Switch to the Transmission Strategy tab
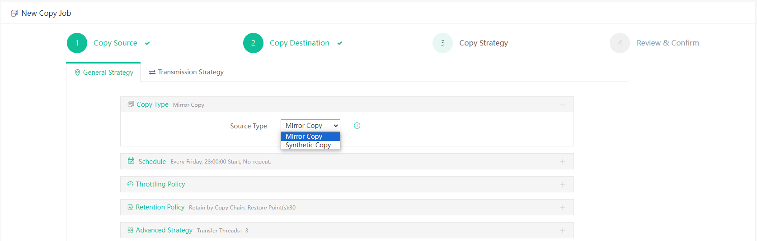 (x=186, y=72)
